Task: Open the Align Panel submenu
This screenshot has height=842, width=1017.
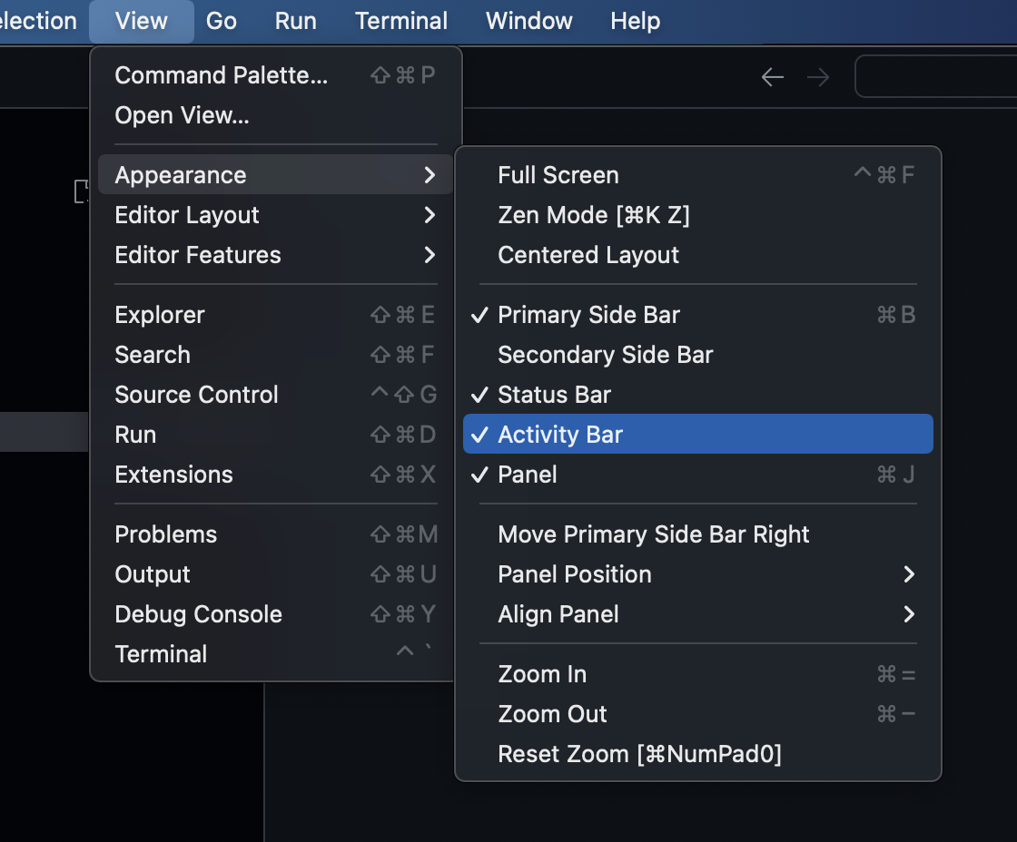Action: click(558, 614)
